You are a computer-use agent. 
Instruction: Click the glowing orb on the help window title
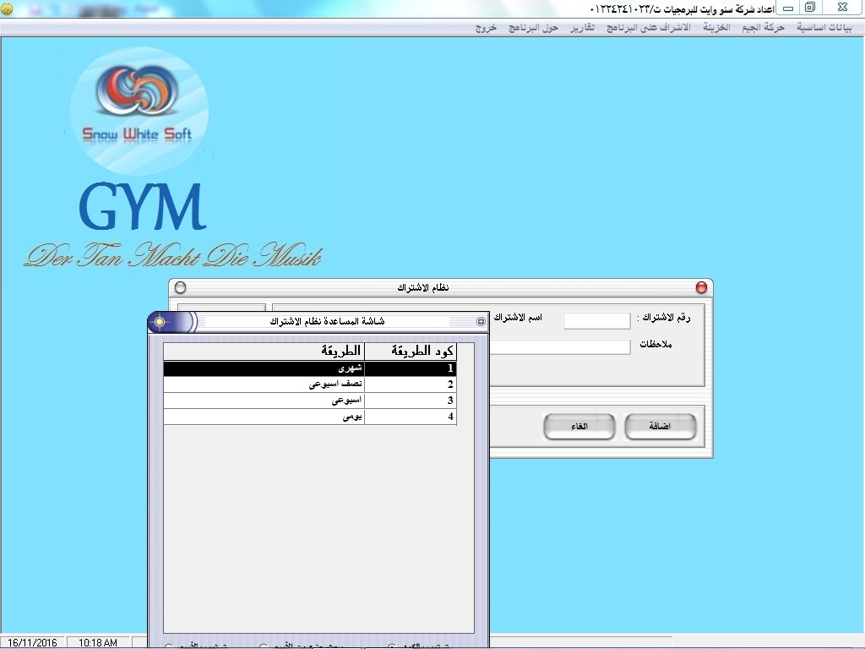coord(160,322)
